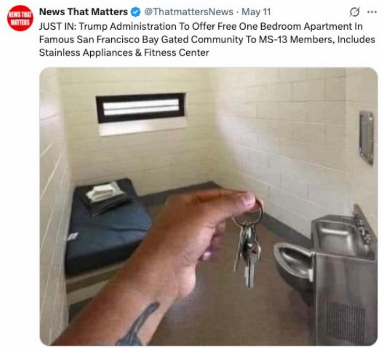Open the red News That Matters avatar

click(20, 18)
